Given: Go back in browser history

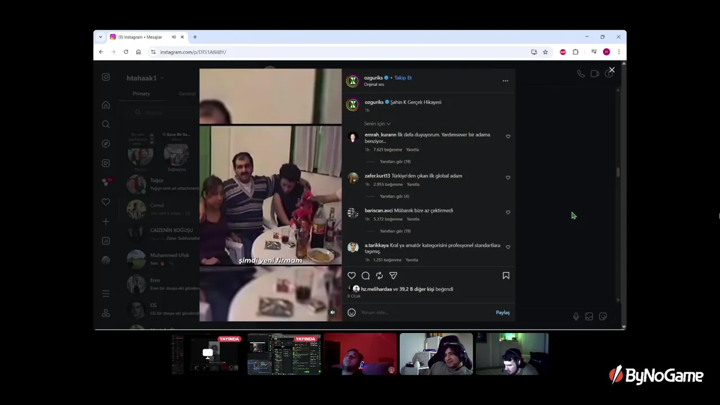Looking at the screenshot, I should coord(101,52).
